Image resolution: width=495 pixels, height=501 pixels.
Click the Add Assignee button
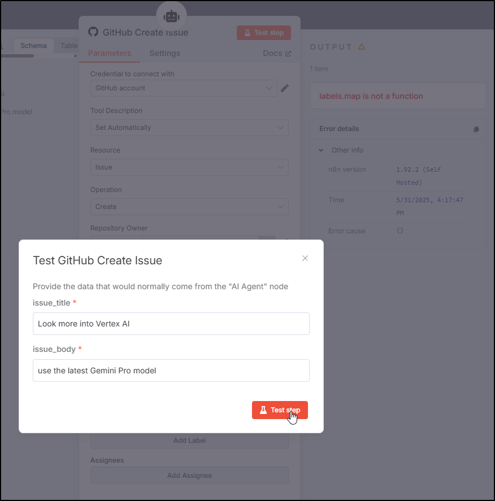189,476
